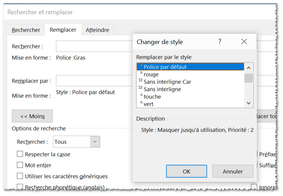
Task: Toggle the 'Mot entier' checkbox
Action: click(x=20, y=165)
